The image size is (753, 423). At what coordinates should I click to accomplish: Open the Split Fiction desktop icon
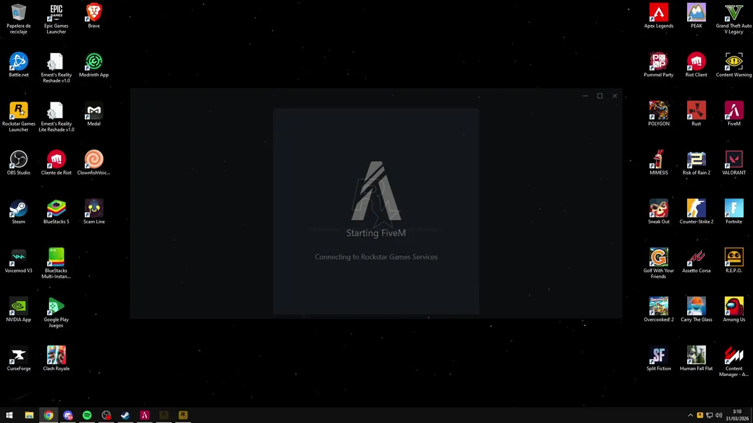(659, 358)
